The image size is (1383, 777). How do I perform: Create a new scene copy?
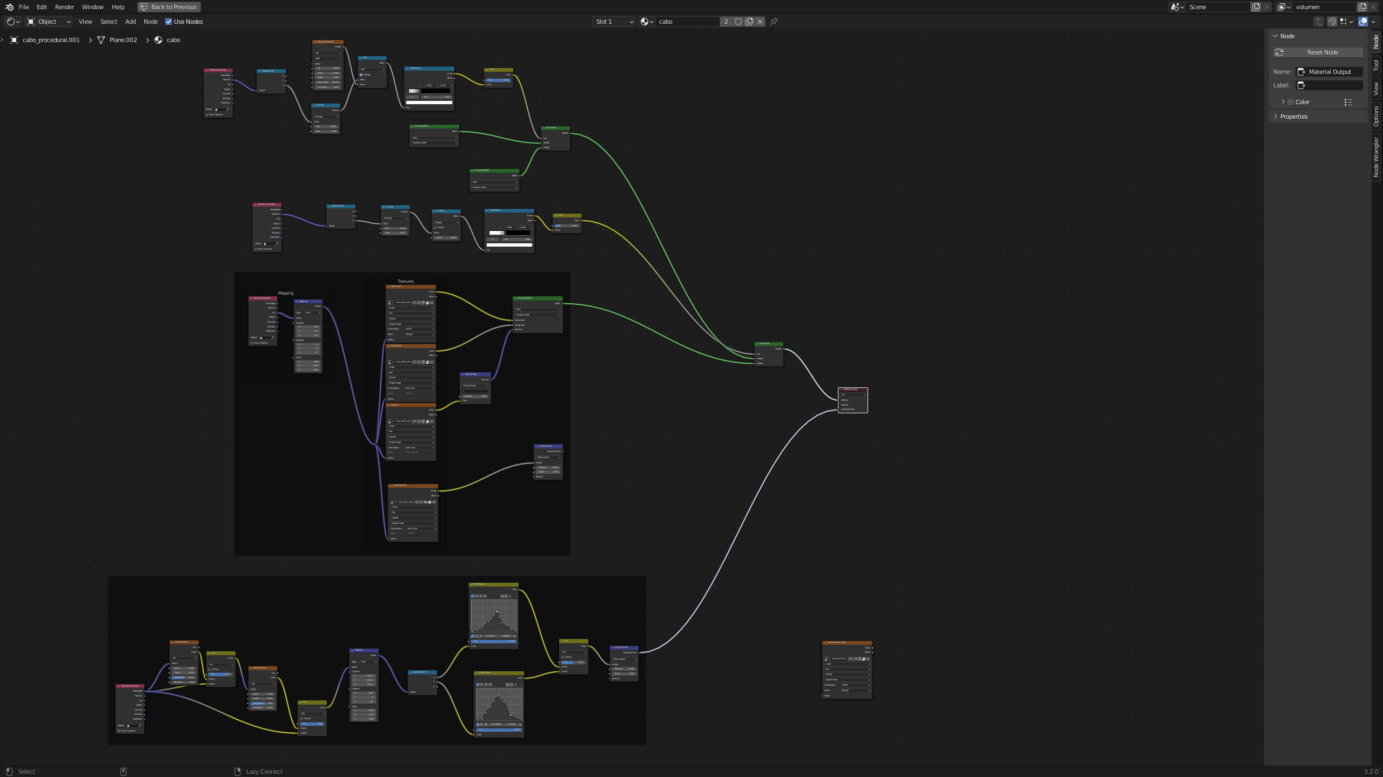click(x=1256, y=7)
